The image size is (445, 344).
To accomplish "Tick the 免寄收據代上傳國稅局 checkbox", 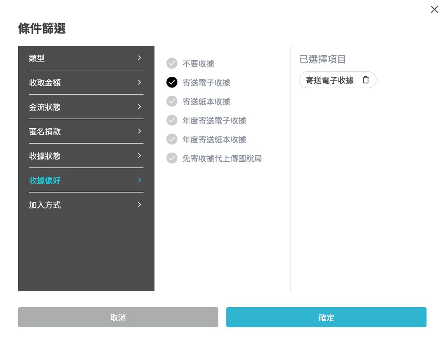I will pos(172,158).
